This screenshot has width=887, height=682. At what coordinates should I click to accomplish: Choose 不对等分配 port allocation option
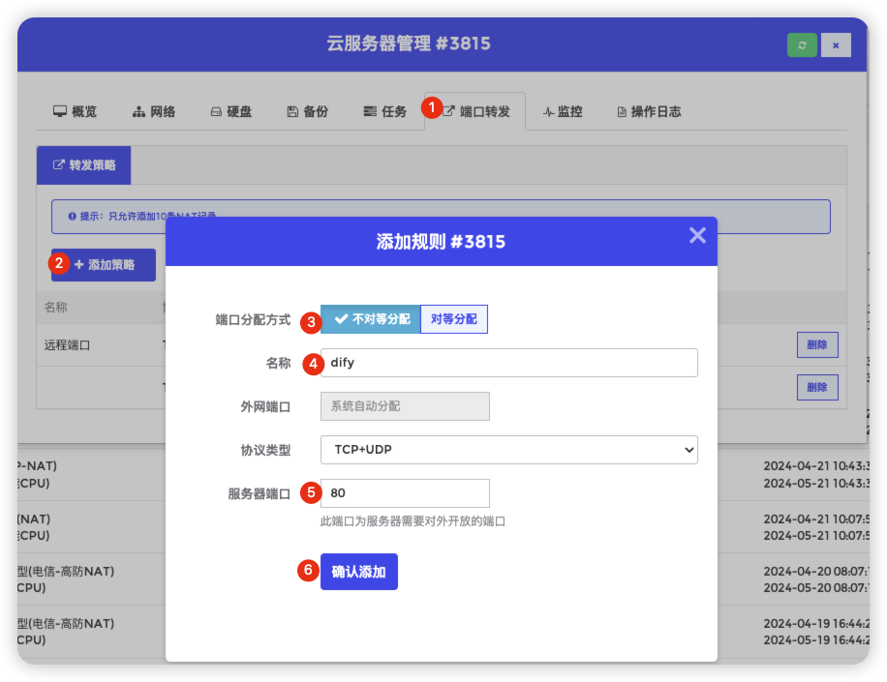(371, 319)
